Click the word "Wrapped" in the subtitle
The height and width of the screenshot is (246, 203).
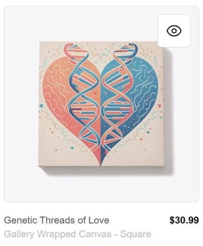(x=57, y=235)
